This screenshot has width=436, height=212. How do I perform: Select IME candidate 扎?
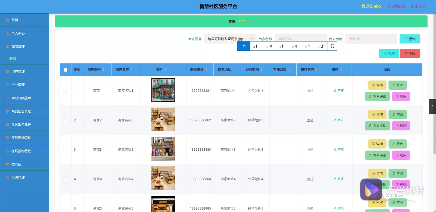point(256,46)
